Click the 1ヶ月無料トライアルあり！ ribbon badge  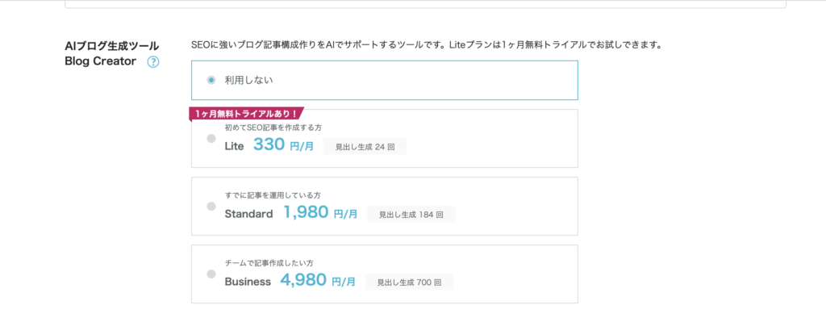(x=247, y=114)
